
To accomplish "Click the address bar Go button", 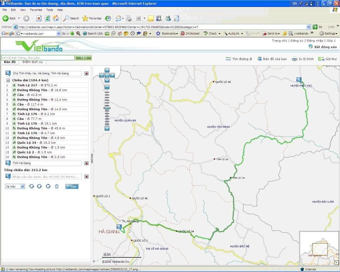I will [x=318, y=27].
